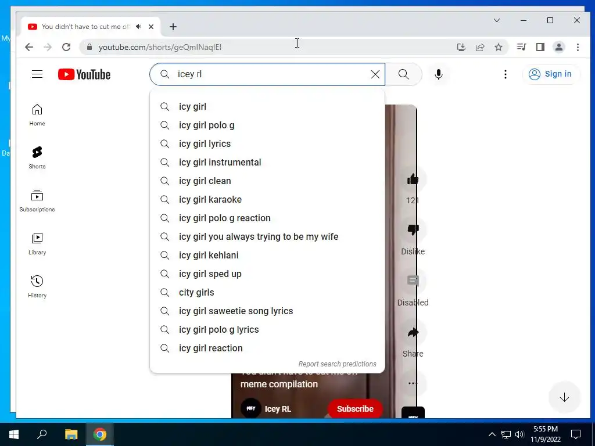Subscribe to Icey RL channel
595x446 pixels.
click(355, 409)
